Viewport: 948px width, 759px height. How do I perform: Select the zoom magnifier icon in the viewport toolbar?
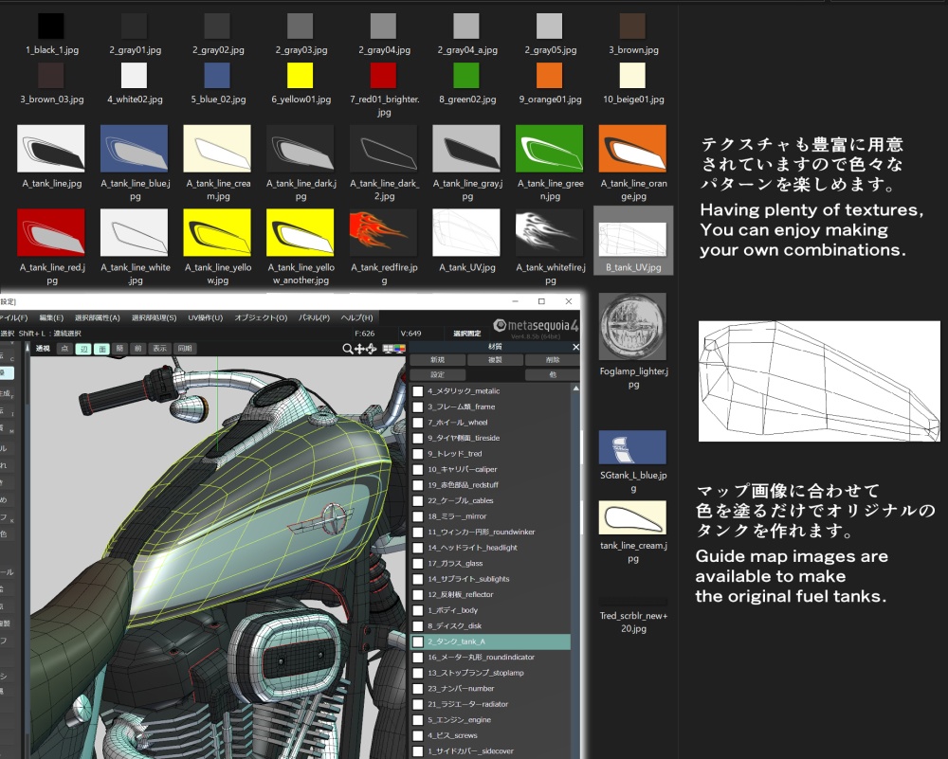(x=347, y=349)
